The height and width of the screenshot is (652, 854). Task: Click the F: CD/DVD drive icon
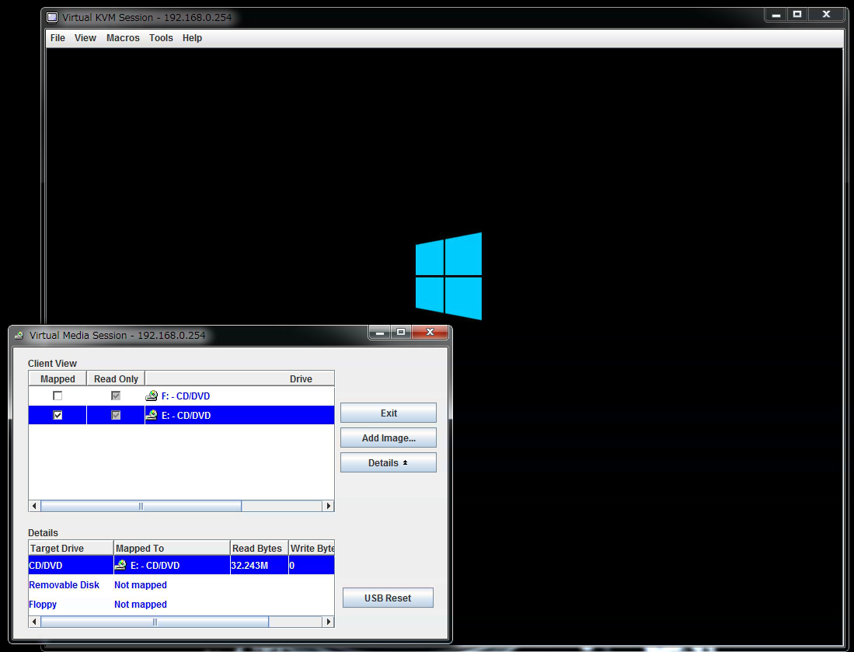pos(152,396)
